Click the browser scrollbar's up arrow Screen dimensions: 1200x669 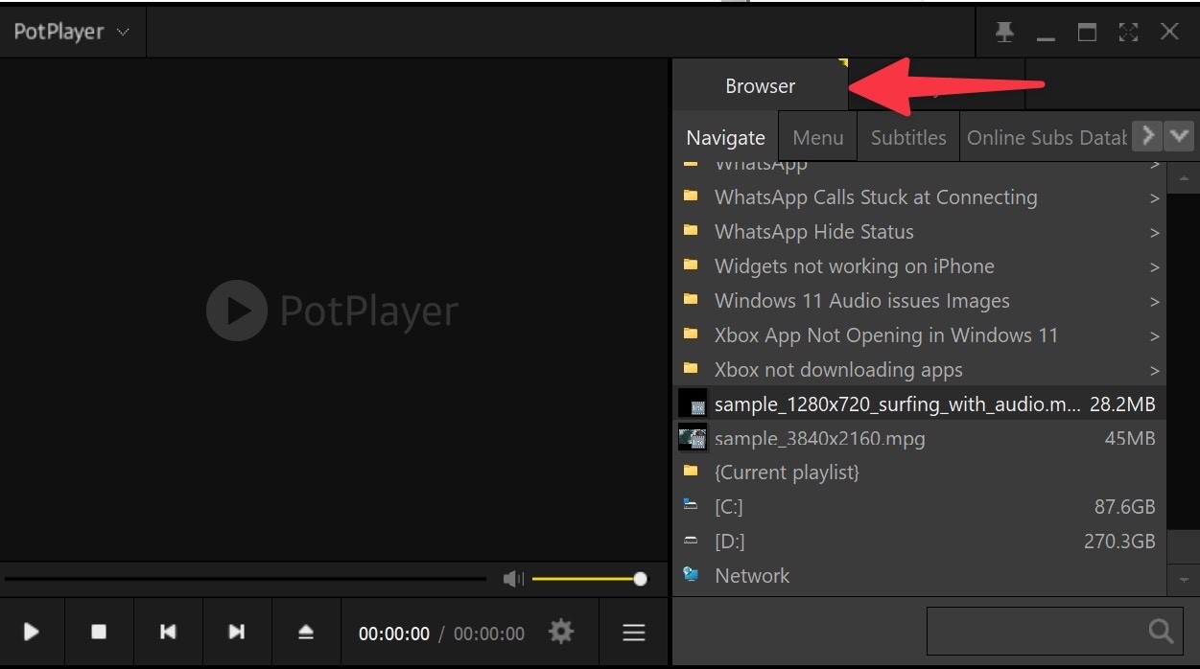1183,178
